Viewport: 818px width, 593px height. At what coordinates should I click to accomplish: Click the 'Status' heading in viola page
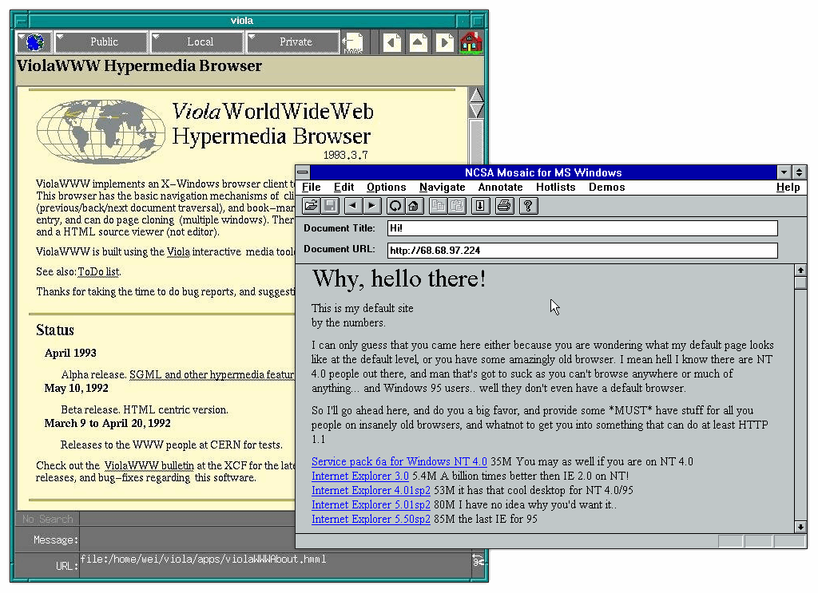tap(55, 330)
